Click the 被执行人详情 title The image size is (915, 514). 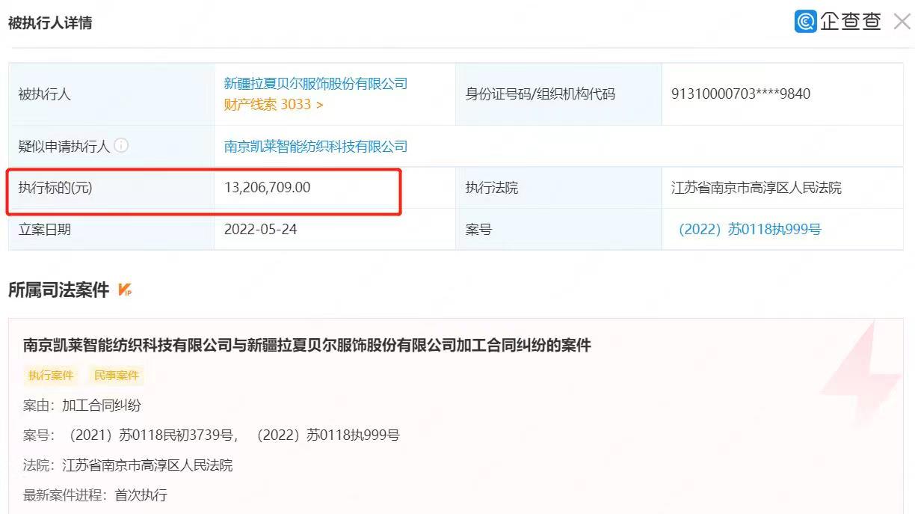coord(50,22)
